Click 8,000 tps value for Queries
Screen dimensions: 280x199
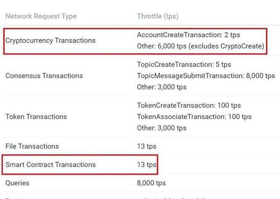coord(151,183)
